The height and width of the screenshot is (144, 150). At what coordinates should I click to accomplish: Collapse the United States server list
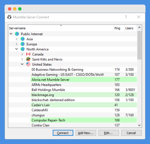[22, 64]
